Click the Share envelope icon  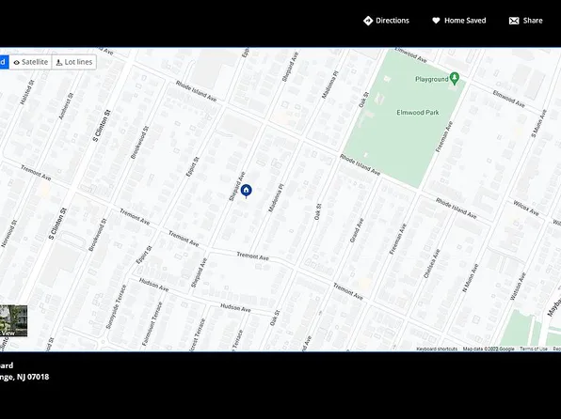pos(514,21)
